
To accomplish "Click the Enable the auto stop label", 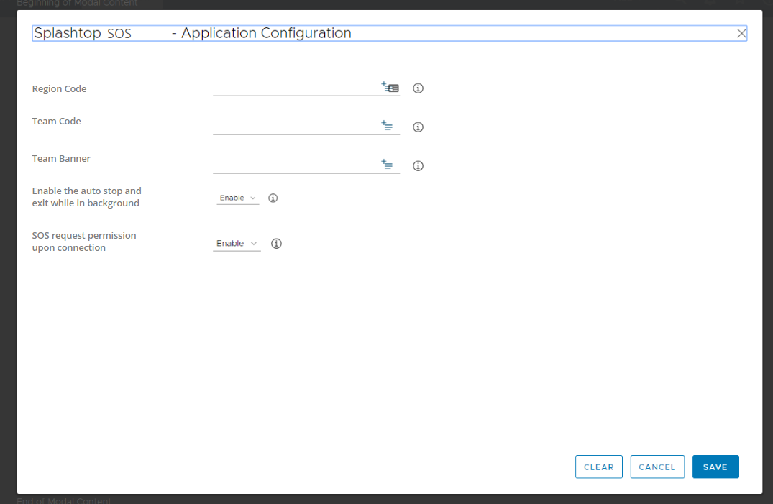I will click(x=87, y=197).
